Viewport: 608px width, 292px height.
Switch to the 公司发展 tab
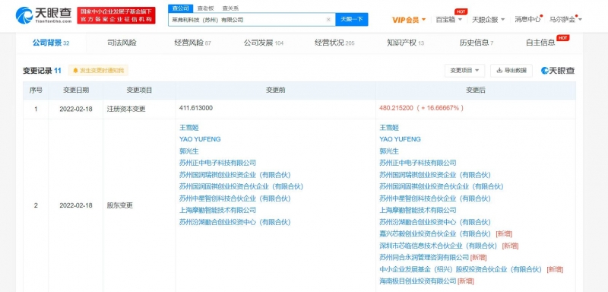(264, 43)
